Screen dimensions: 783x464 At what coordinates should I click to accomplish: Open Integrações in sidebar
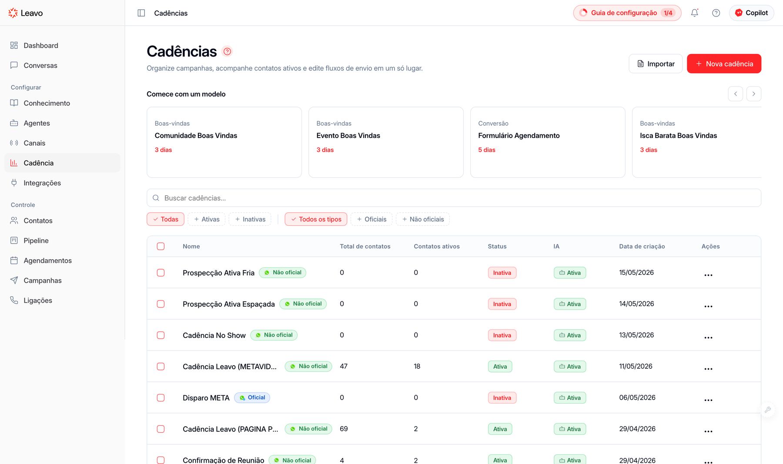(x=62, y=183)
